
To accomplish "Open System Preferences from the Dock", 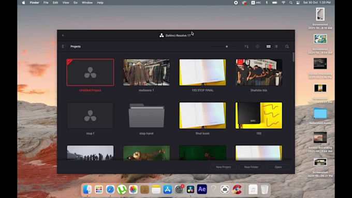I will (x=179, y=190).
